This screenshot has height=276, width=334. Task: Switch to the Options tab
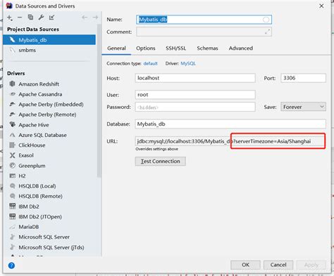[x=146, y=48]
